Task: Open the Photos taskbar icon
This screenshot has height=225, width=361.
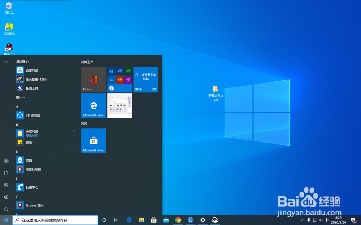Action: pos(215,220)
